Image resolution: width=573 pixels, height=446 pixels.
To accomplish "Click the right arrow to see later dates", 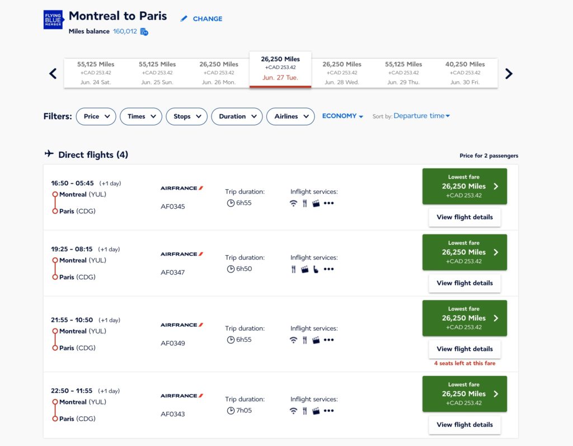I will click(509, 73).
